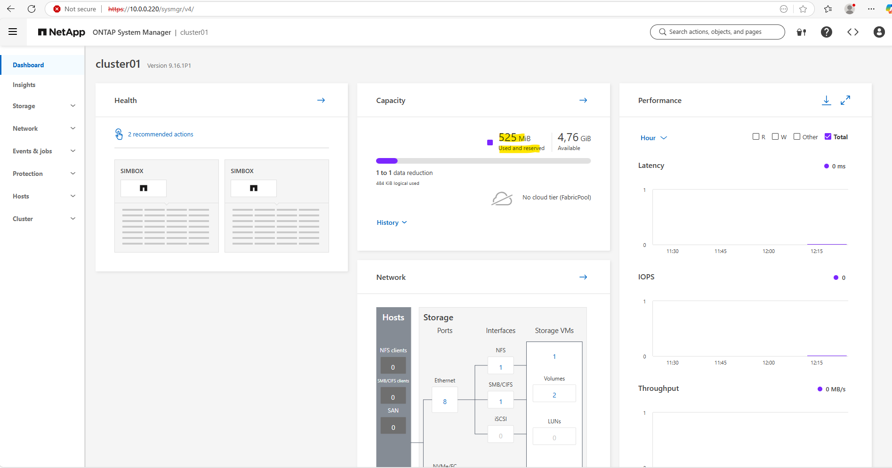Select the first SIMBOX node card

(167, 206)
